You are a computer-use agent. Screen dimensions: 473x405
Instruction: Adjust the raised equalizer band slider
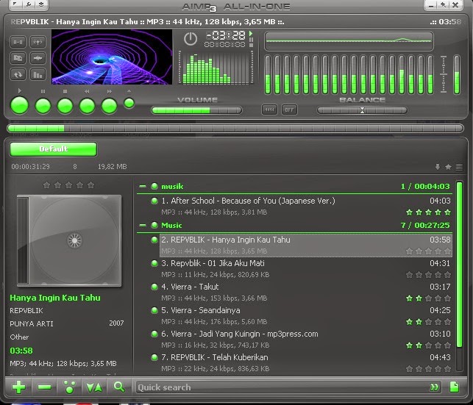(402, 74)
